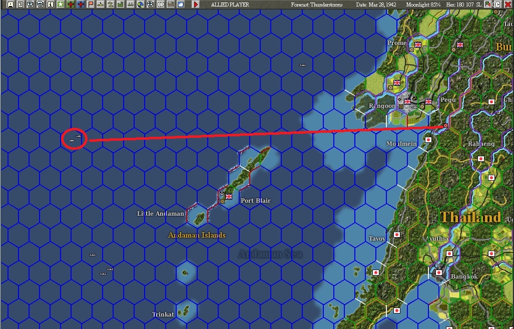514x329 pixels.
Task: Open the preferences document icon
Action: pos(21,4)
